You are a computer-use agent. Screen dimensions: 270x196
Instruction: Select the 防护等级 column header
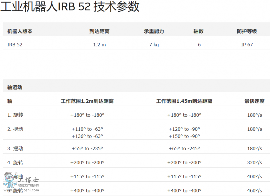coord(247,31)
